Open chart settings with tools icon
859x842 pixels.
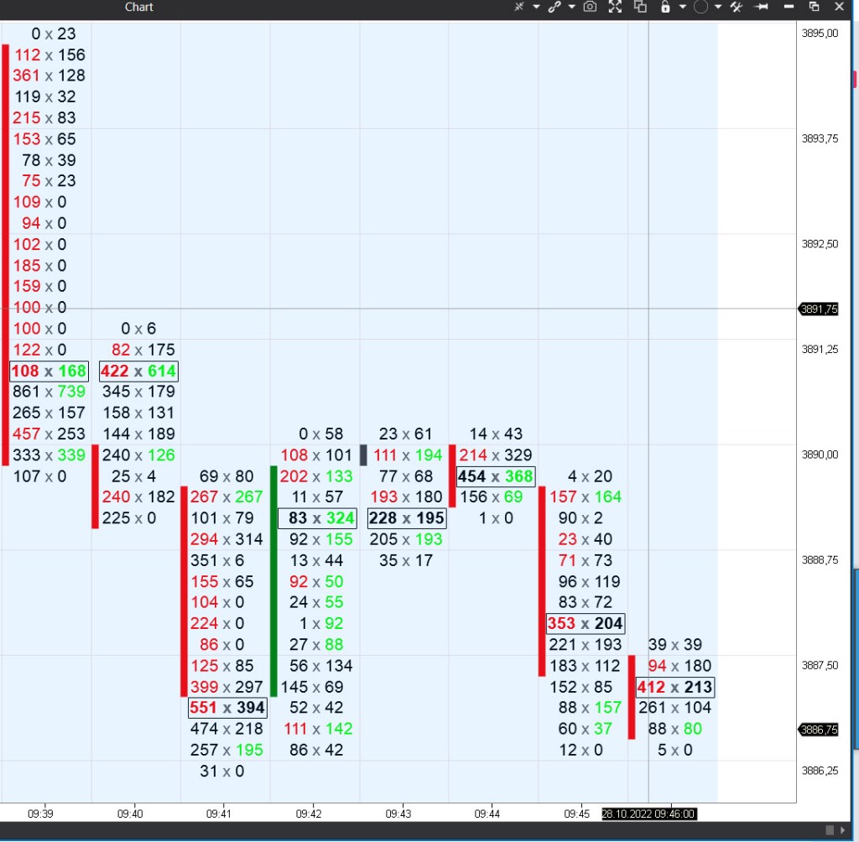737,7
